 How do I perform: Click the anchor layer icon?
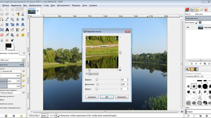pyautogui.click(x=209, y=64)
